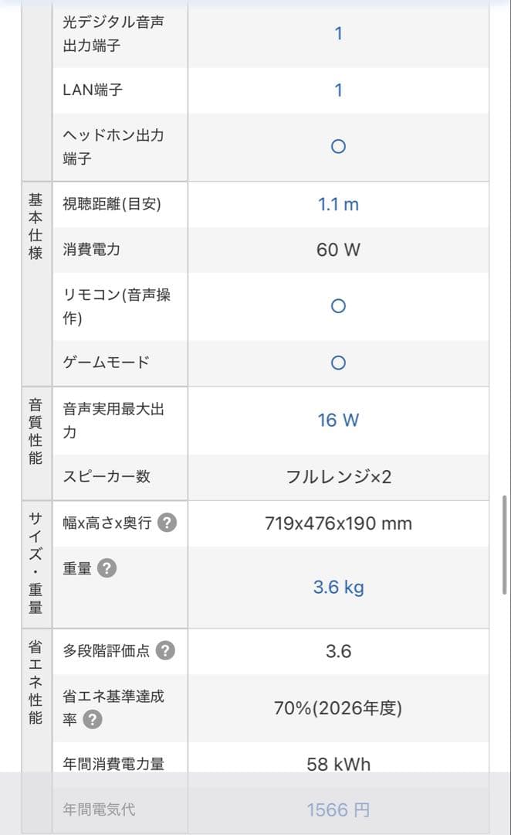Click the 1.1 m viewing distance link
Viewport: 511px width, 835px height.
point(337,204)
